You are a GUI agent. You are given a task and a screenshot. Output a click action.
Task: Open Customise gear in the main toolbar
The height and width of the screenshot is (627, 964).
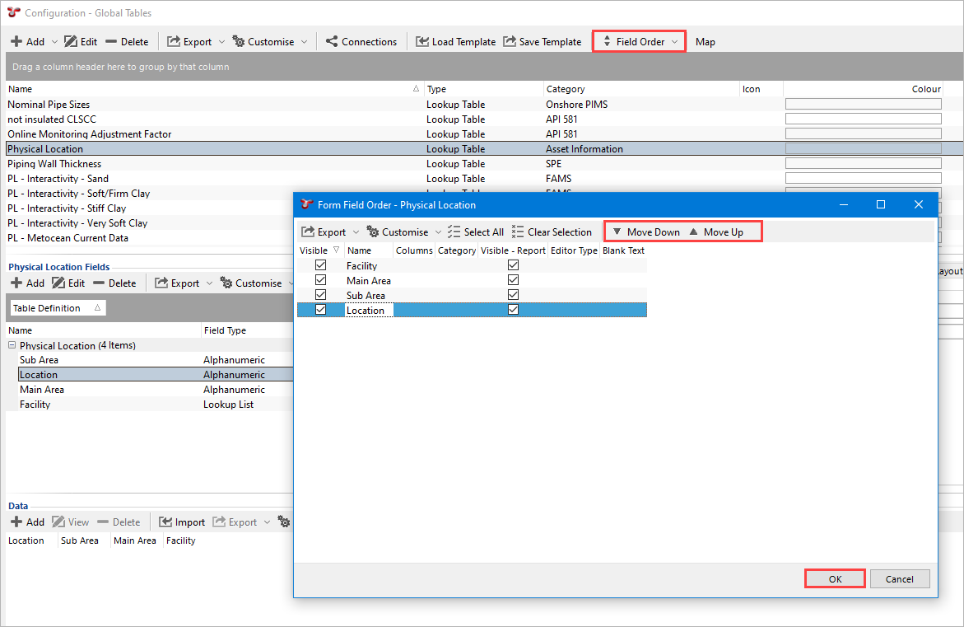coord(239,41)
